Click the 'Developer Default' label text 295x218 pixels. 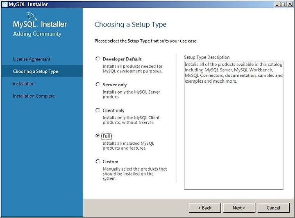pyautogui.click(x=122, y=59)
